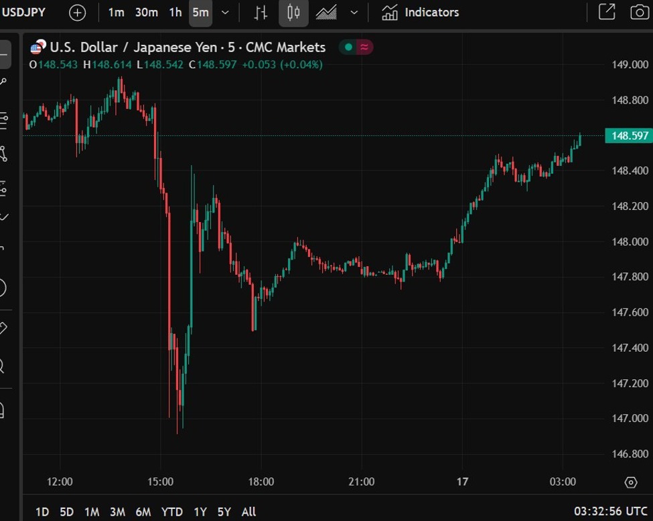
Task: Select the Bars chart style icon
Action: point(261,13)
